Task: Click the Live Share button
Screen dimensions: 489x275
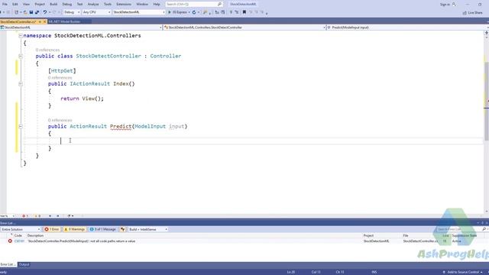Action: 472,12
